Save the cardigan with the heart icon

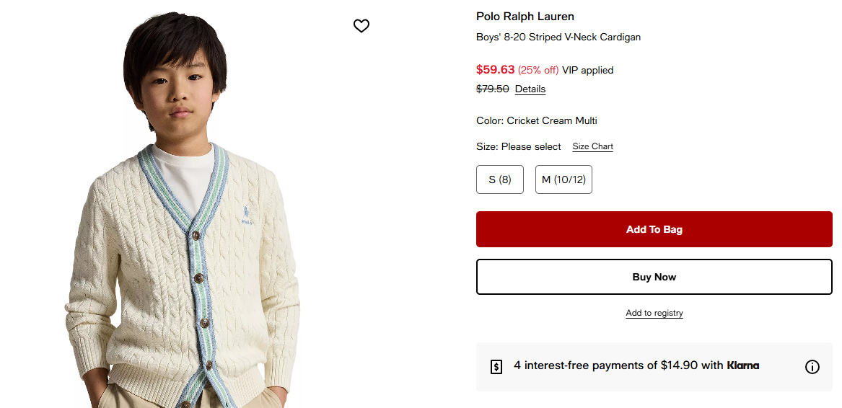pyautogui.click(x=361, y=26)
